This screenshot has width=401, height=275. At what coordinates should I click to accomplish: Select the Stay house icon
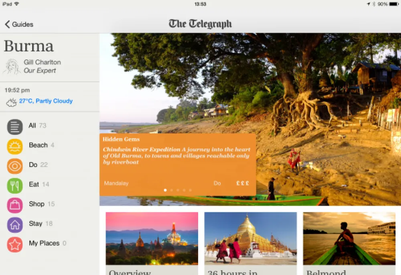point(15,225)
